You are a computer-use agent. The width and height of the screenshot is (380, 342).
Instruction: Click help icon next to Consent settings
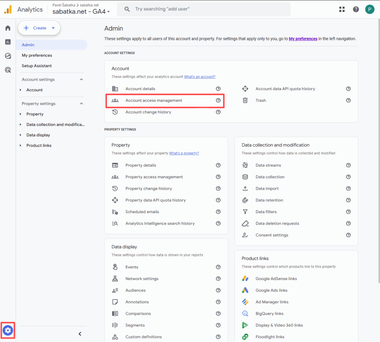(x=348, y=235)
